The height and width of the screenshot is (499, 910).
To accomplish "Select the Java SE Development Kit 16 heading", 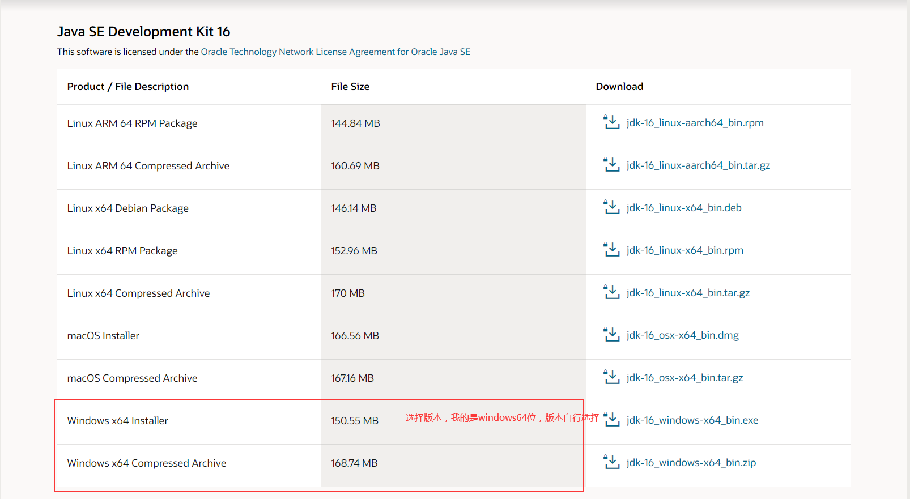I will [x=143, y=32].
